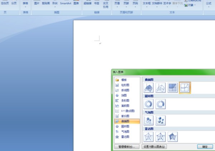
Task: Select 折线图 line chart category
Action: [127, 90]
